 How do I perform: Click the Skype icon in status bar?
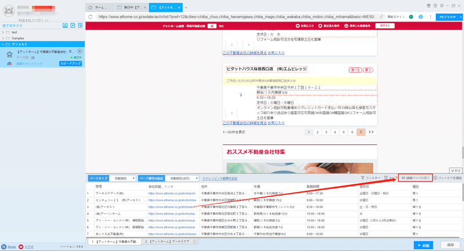[4, 246]
